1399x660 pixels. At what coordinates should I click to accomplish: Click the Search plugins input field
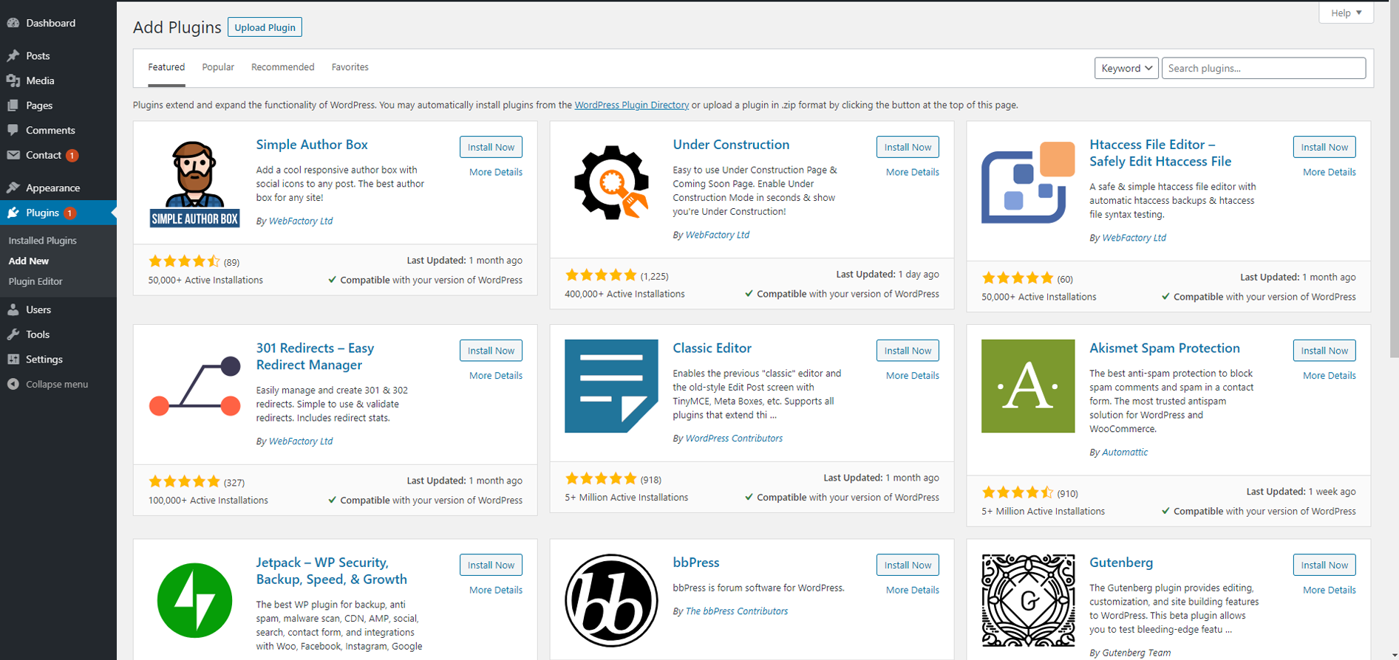(1264, 68)
